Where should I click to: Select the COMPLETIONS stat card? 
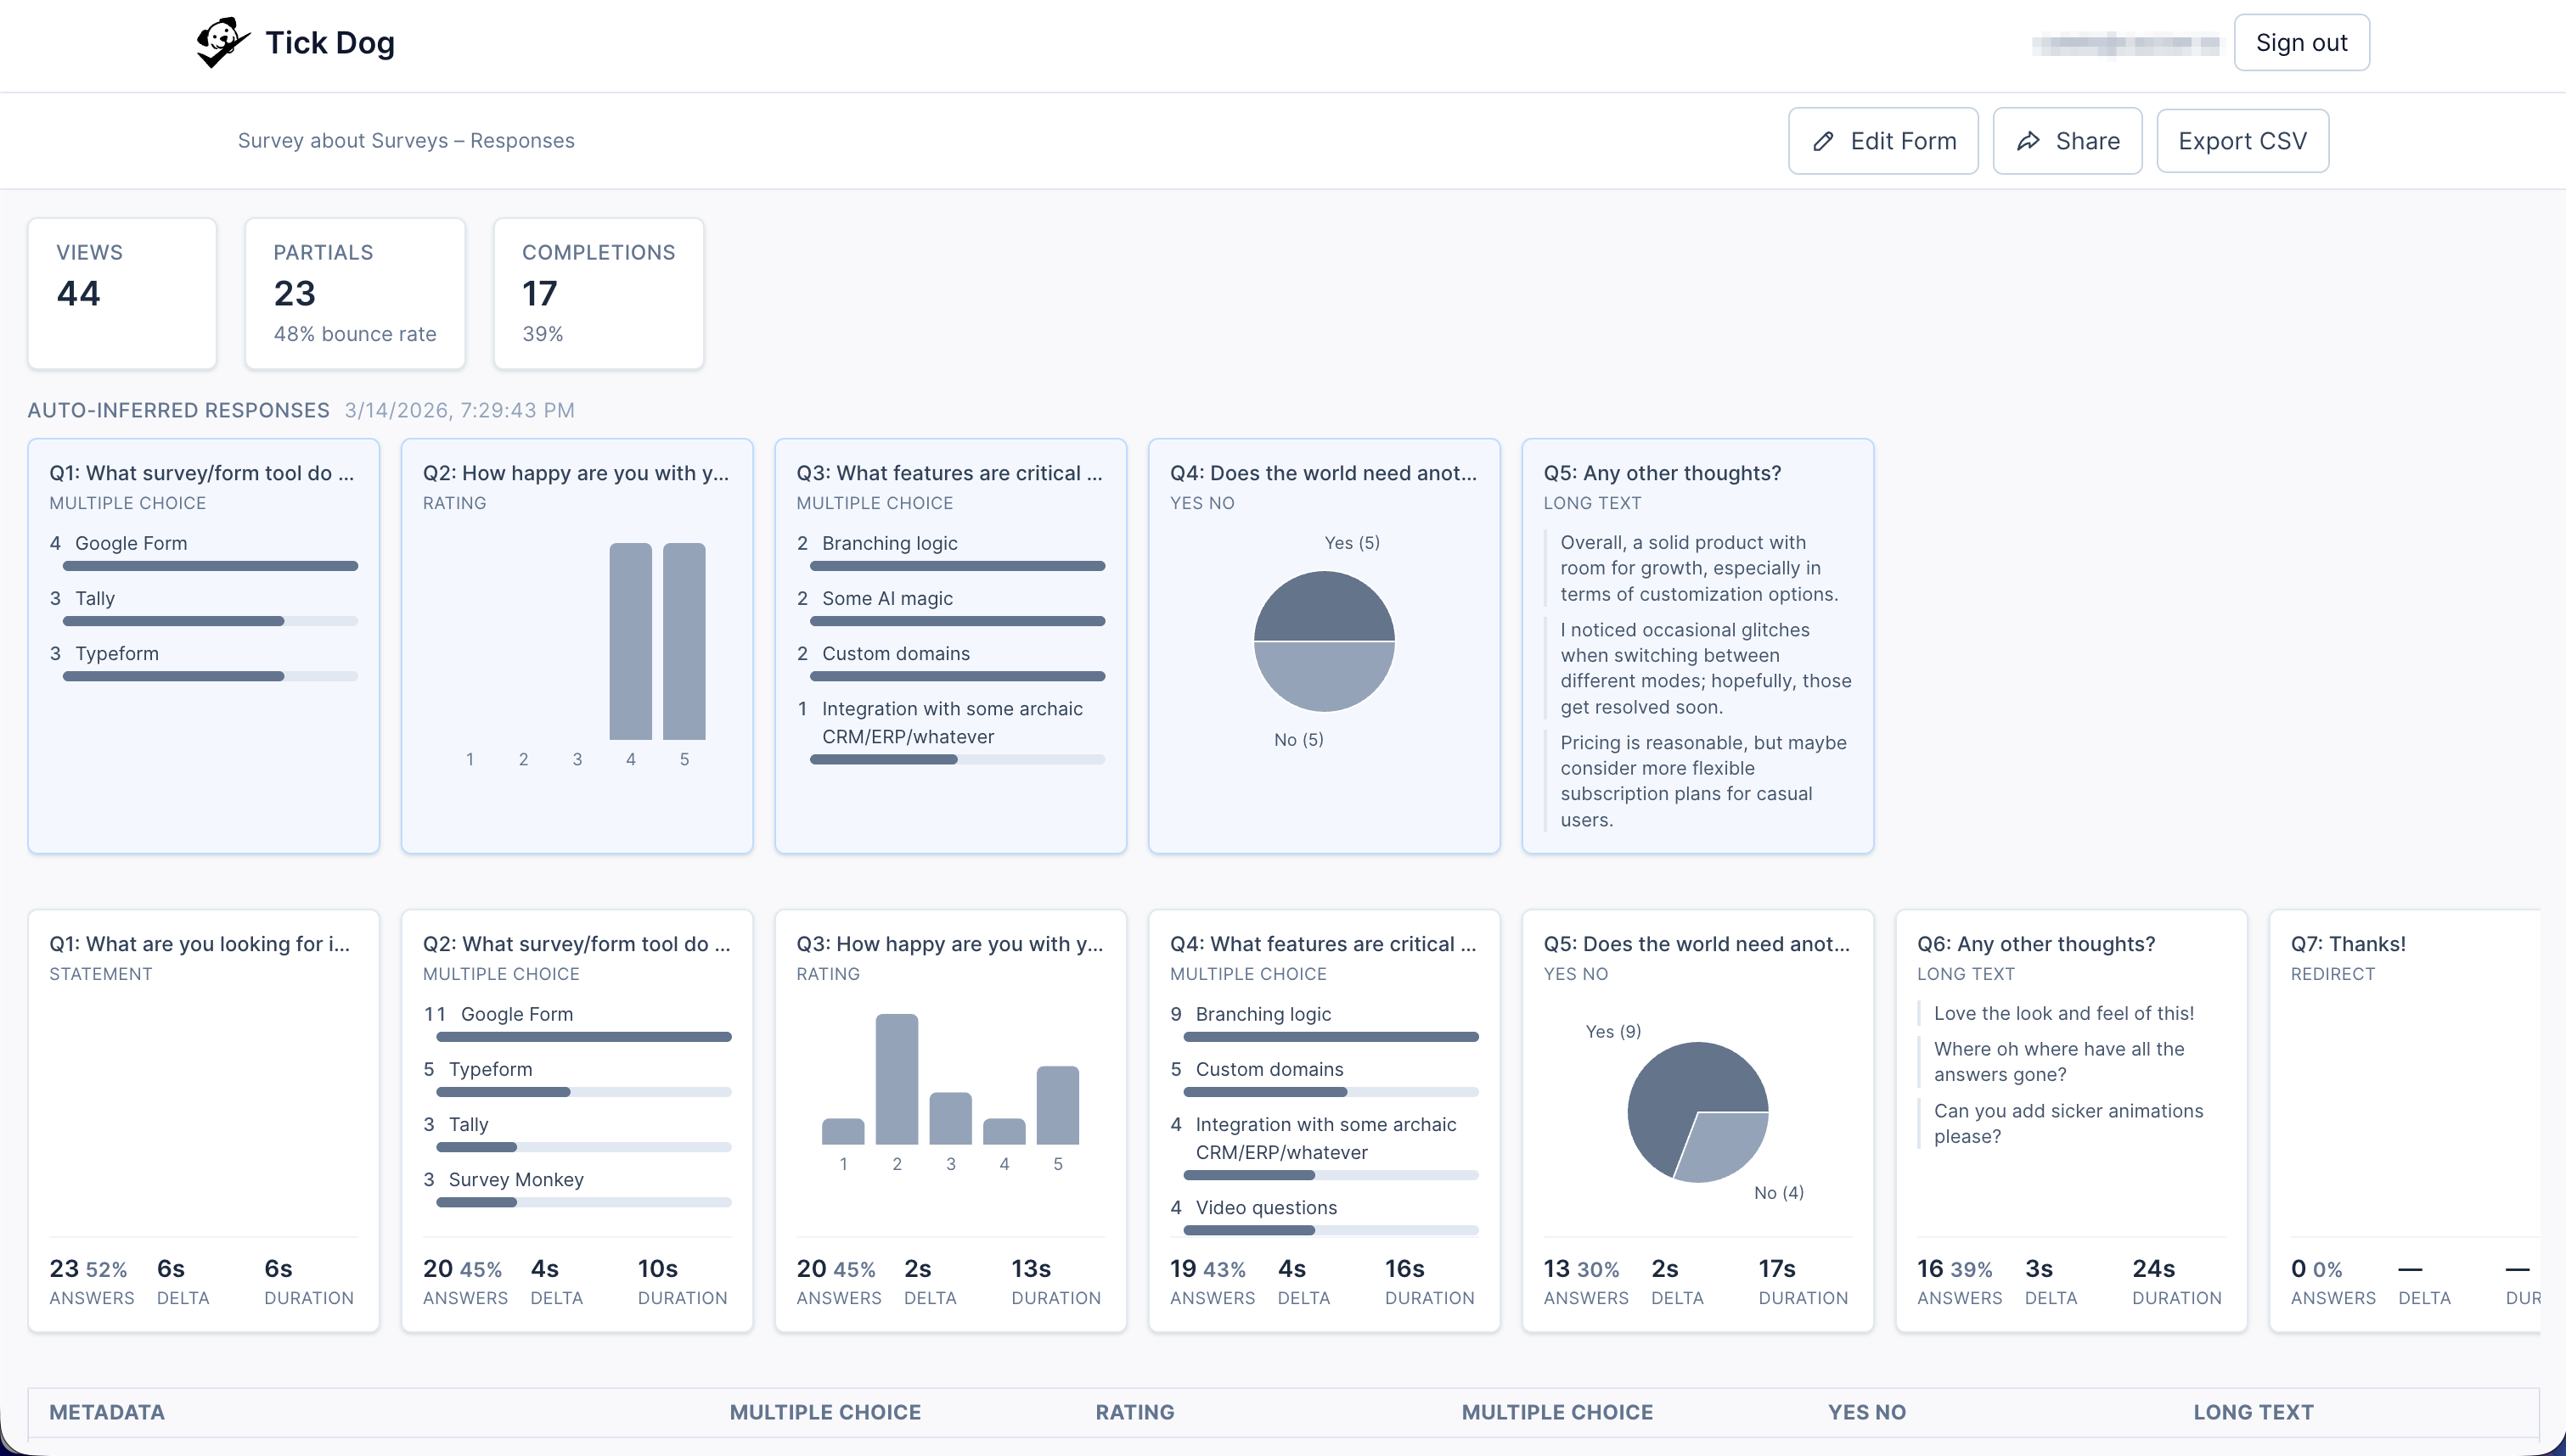coord(599,293)
